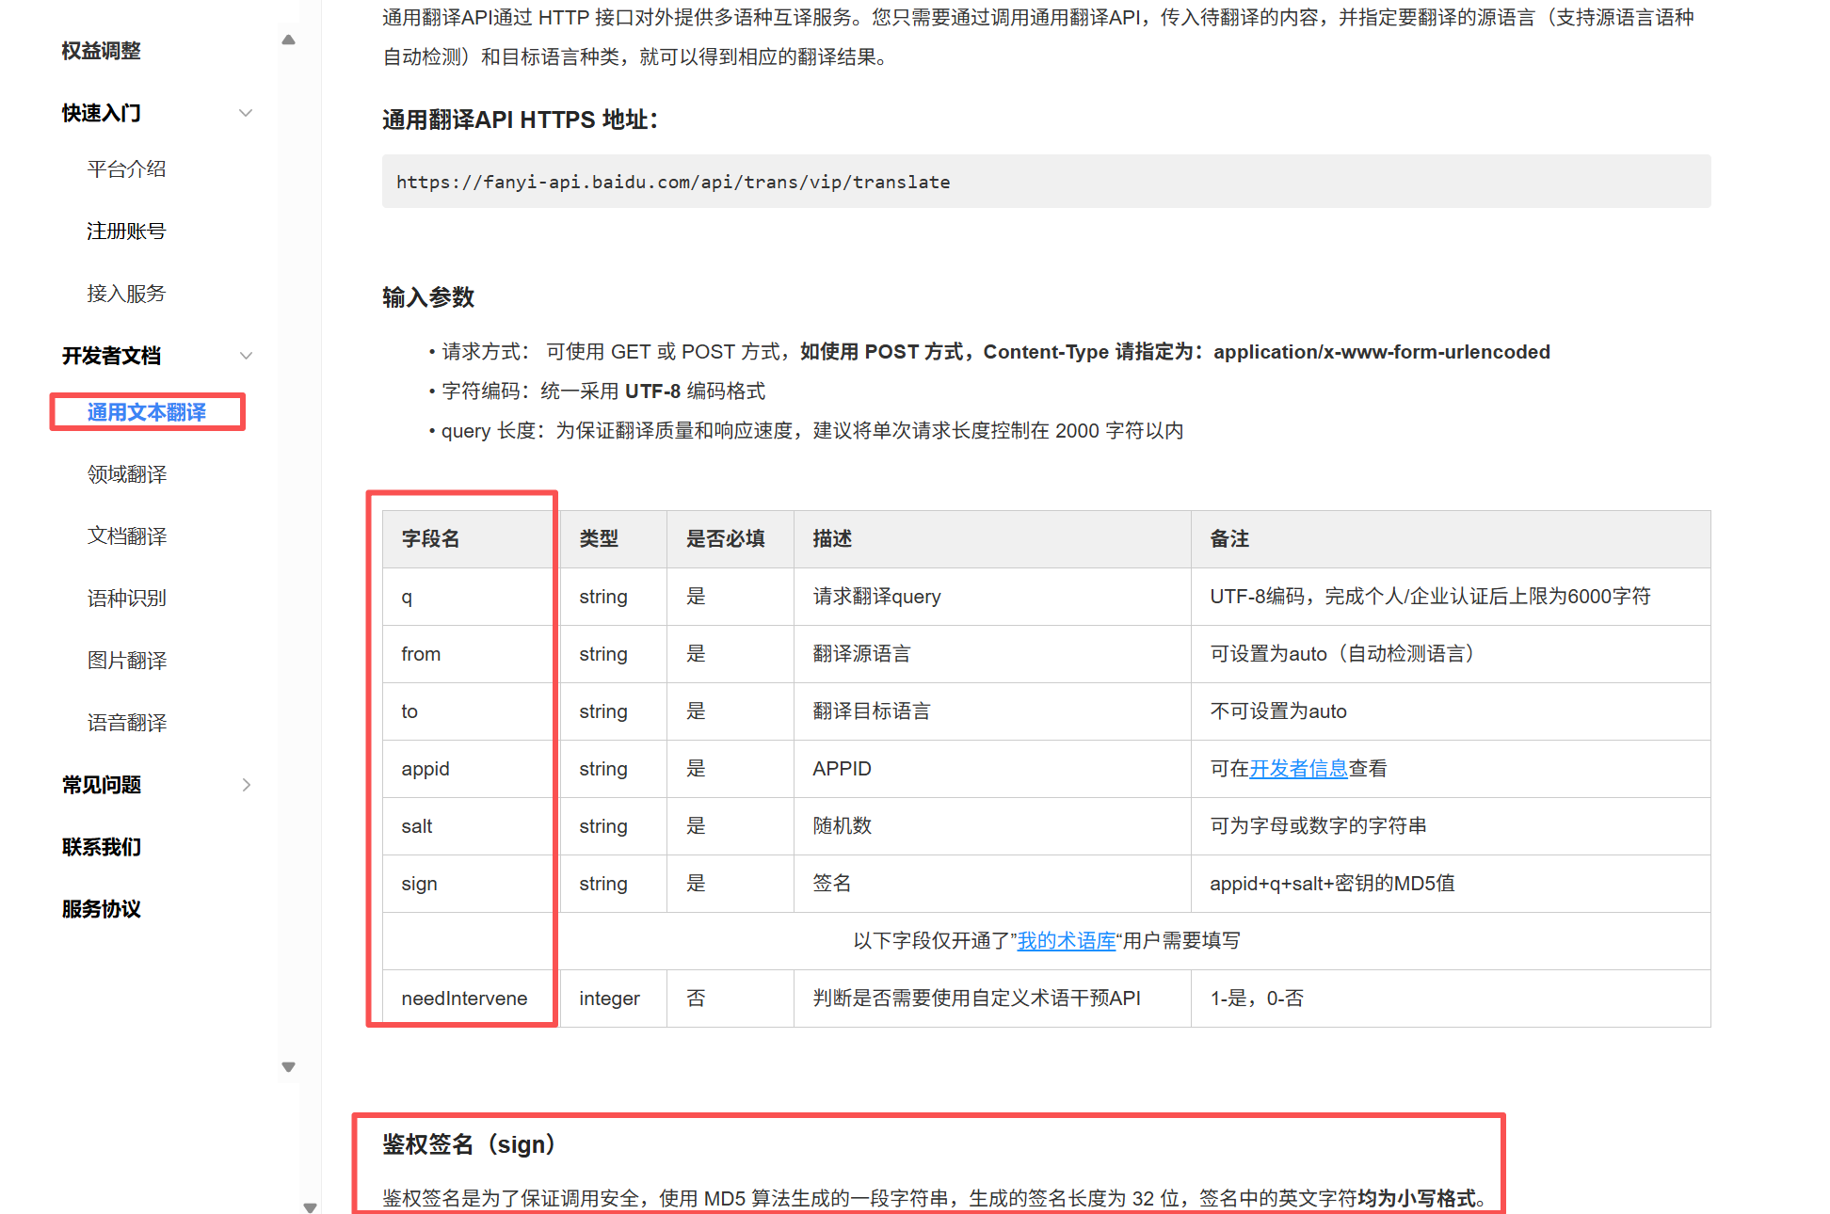Open the 开发者信息 link
The width and height of the screenshot is (1830, 1214).
point(1298,769)
